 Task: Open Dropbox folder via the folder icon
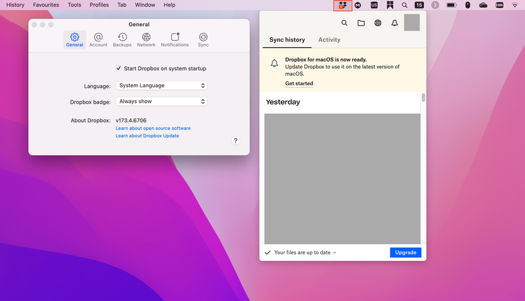361,23
